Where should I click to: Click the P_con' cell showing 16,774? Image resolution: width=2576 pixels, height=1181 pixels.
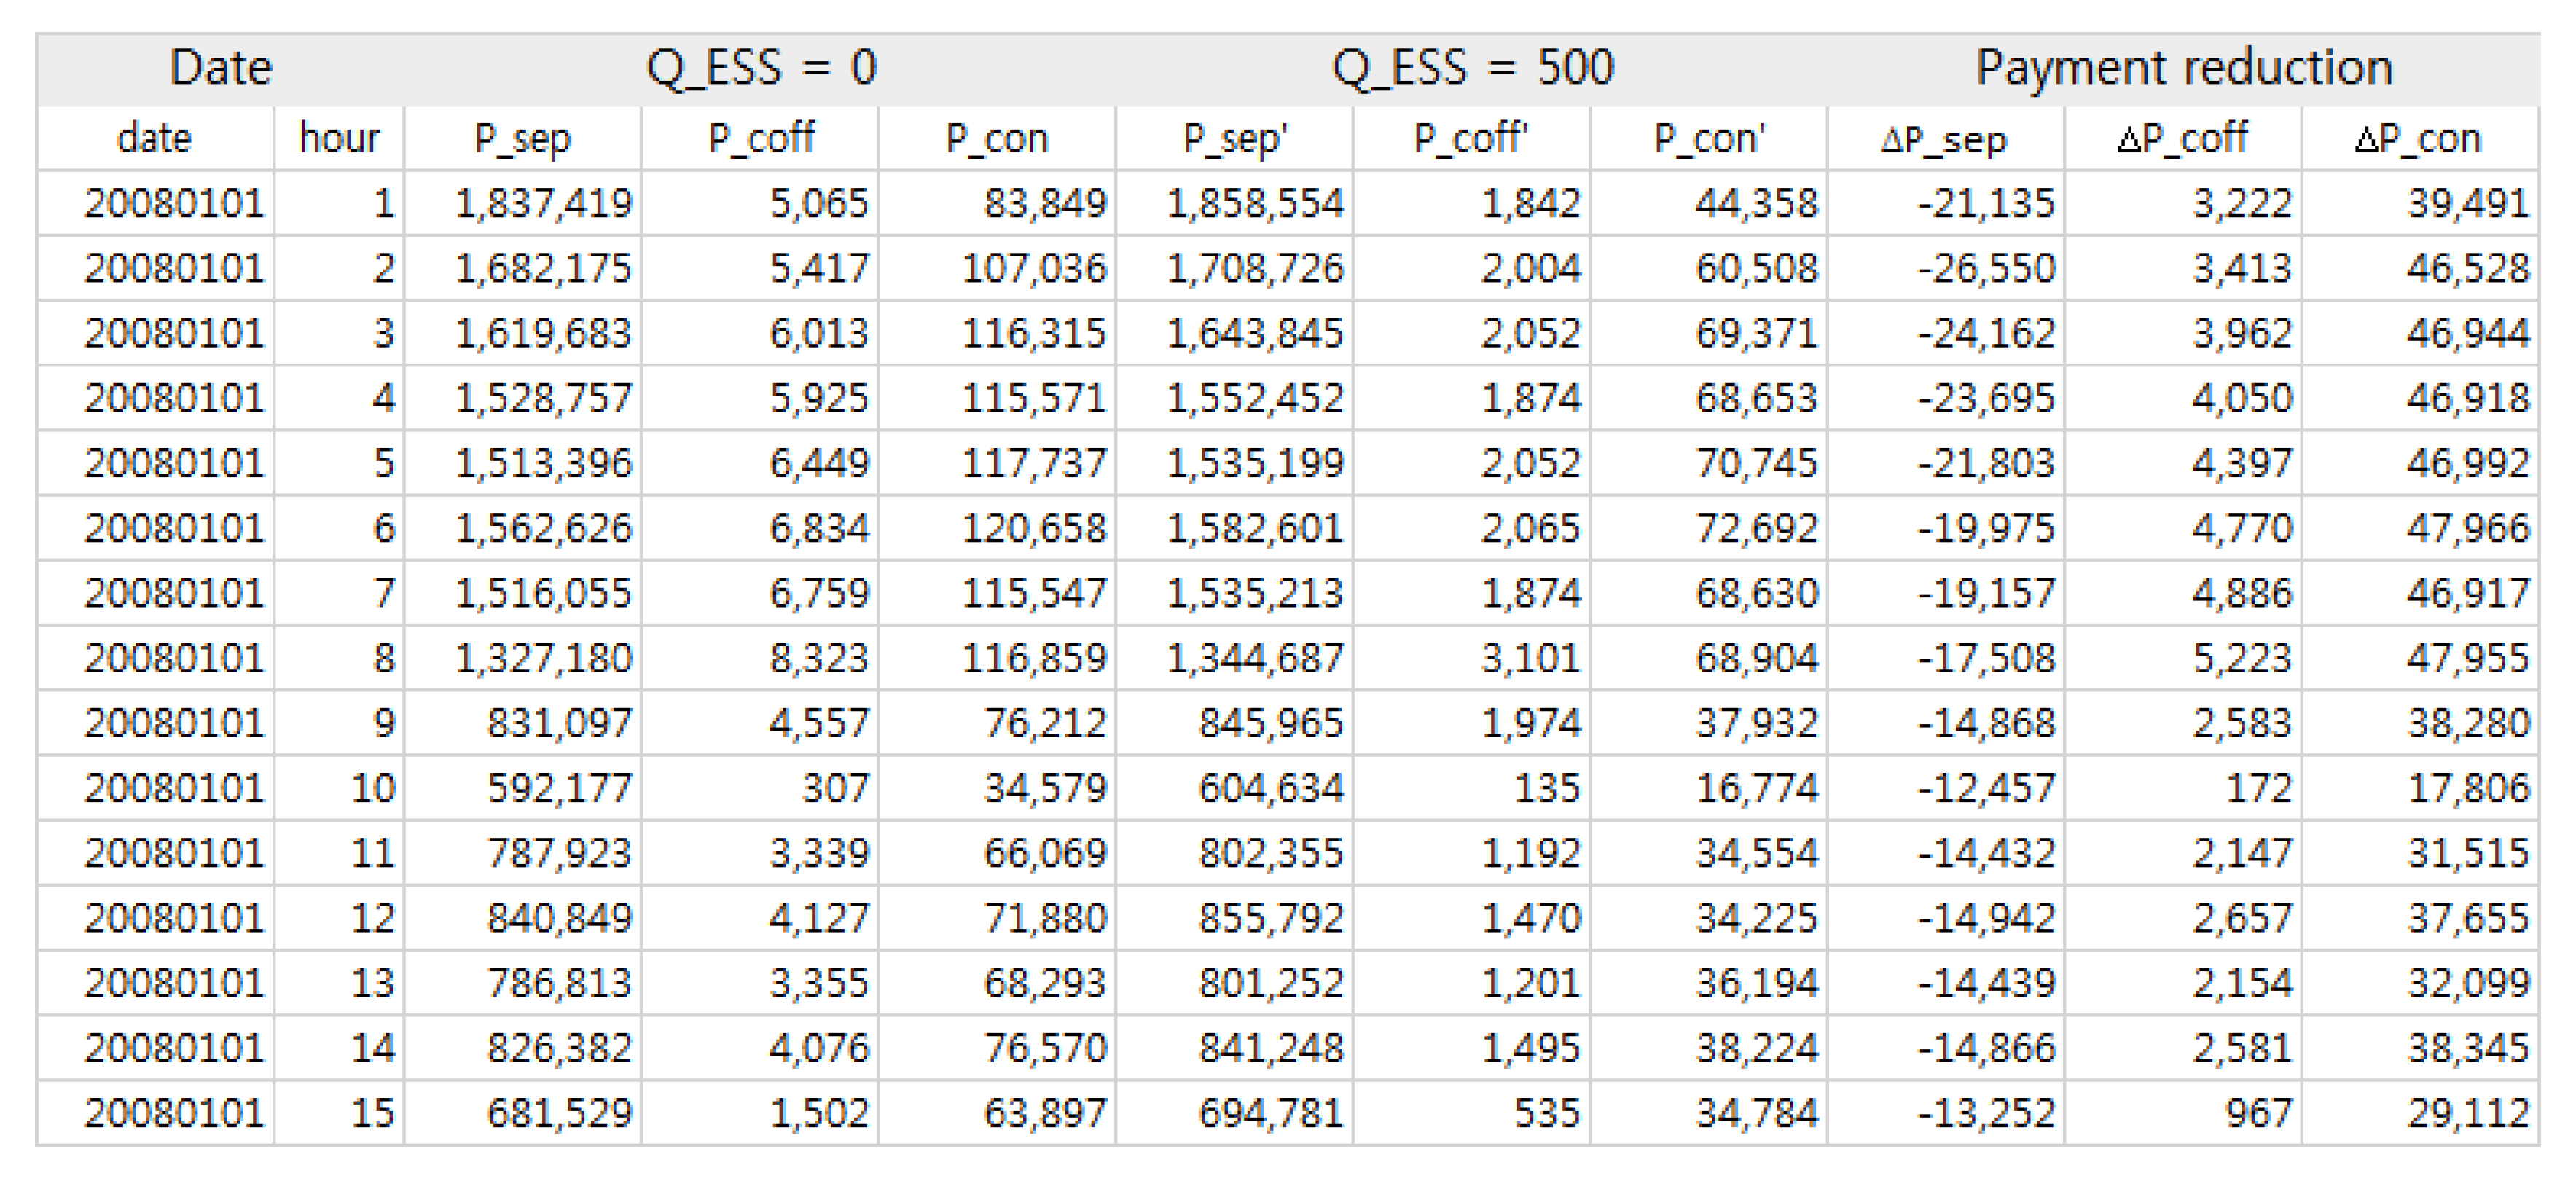click(x=1756, y=788)
